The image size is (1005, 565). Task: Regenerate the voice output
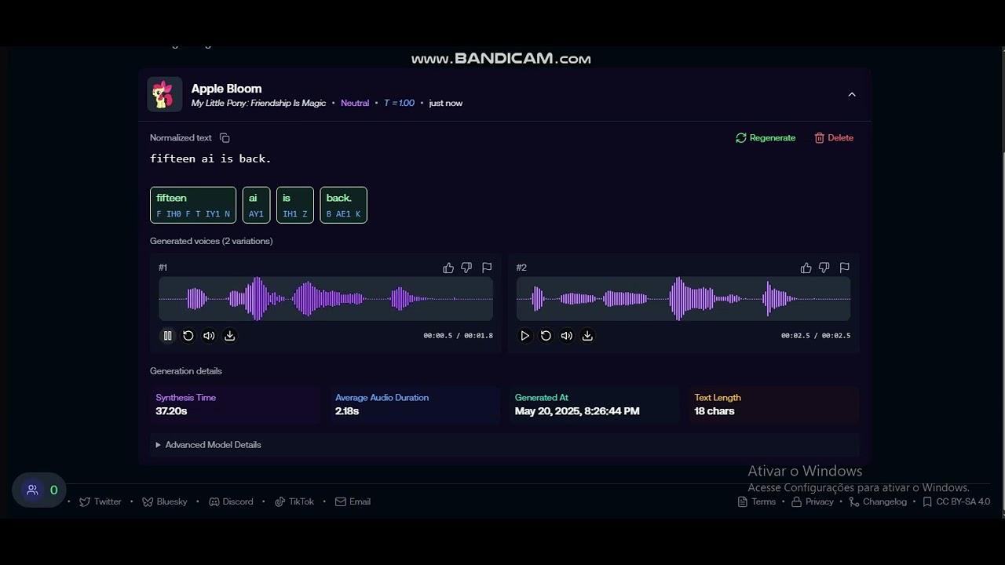pos(766,138)
